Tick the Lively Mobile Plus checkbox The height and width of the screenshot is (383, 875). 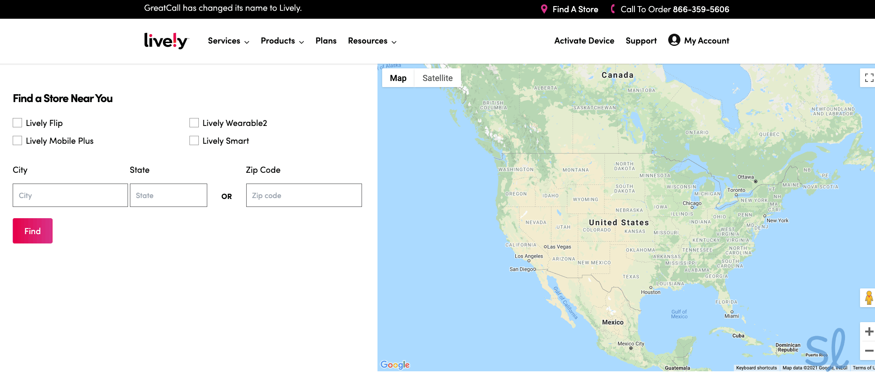[x=17, y=140]
